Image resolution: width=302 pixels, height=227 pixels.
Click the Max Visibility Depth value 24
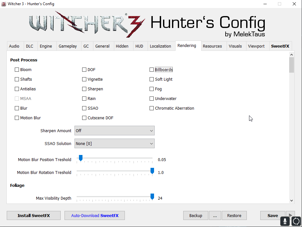(160, 198)
